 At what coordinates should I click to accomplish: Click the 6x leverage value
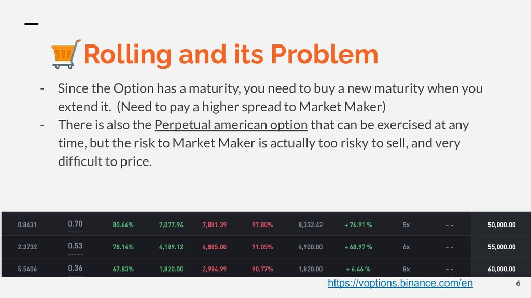point(406,247)
